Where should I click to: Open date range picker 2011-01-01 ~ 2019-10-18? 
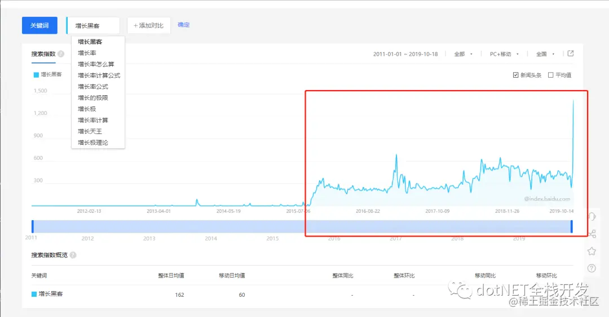(405, 54)
